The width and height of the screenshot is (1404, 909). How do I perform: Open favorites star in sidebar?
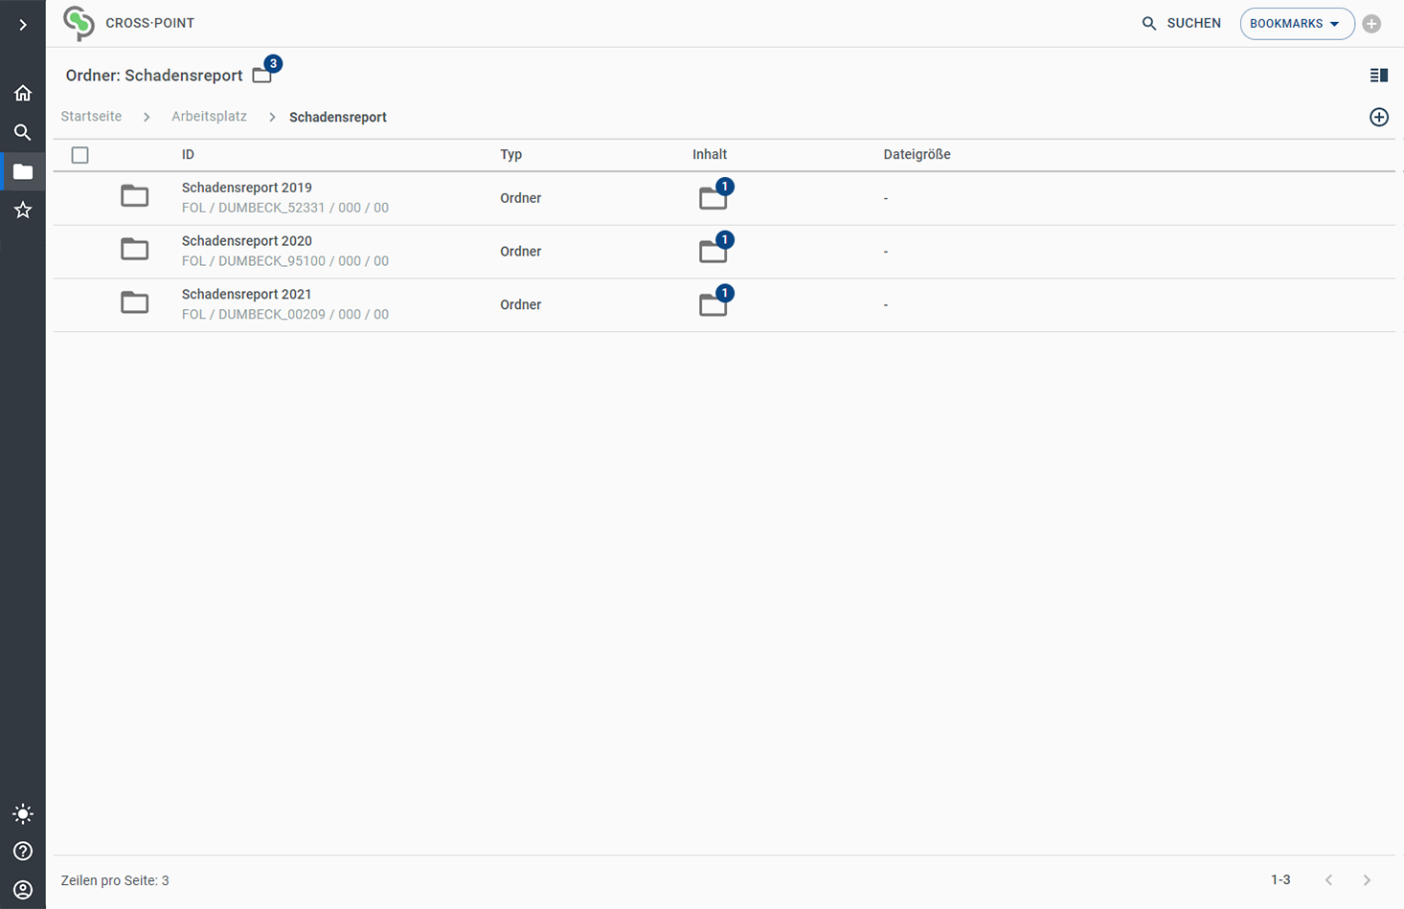pyautogui.click(x=23, y=211)
